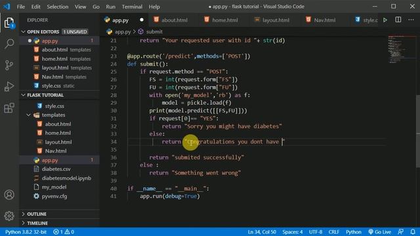Screen dimensions: 420x236
Task: Open the File menu
Action: click(20, 7)
